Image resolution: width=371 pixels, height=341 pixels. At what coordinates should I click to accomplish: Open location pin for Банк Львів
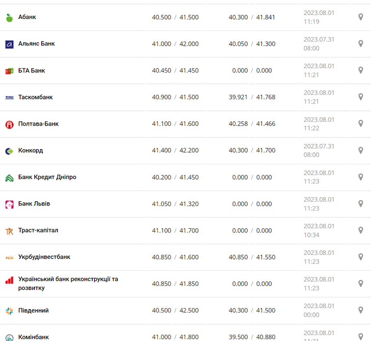point(361,204)
